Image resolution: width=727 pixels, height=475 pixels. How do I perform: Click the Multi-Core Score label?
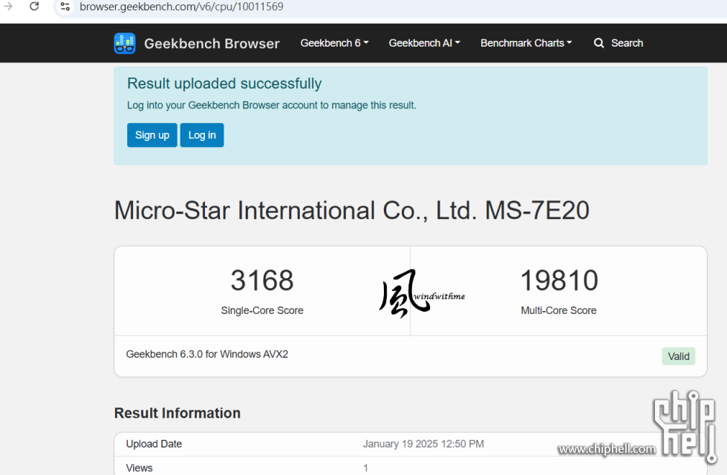pos(558,310)
